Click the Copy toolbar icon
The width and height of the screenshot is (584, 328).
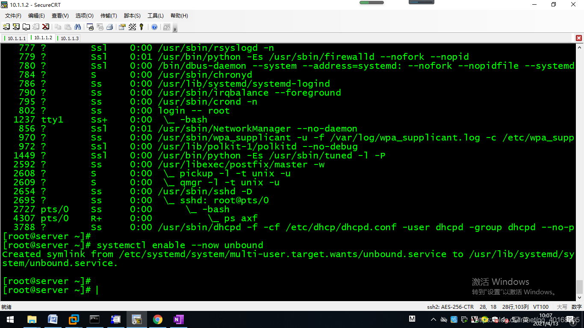click(58, 27)
